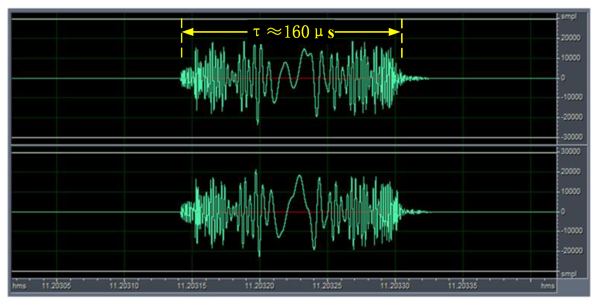
Task: Click upper channel 20000 amplitude scale label
Action: pos(571,38)
